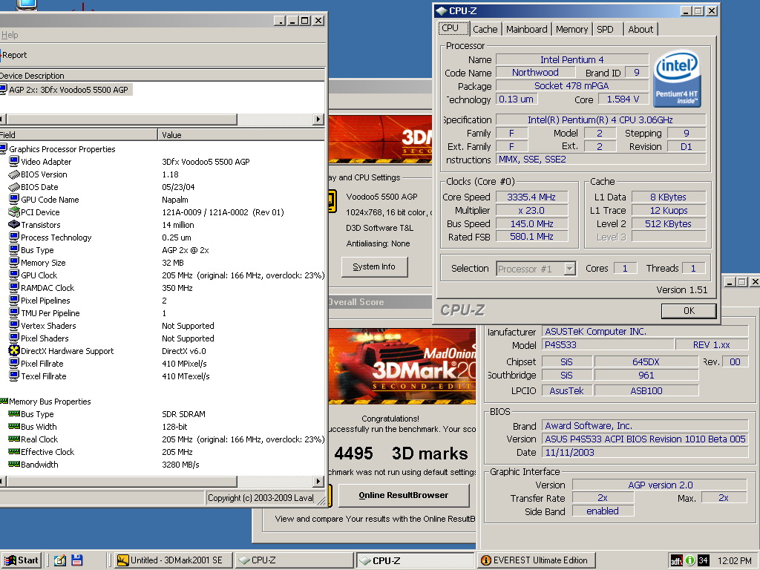Click properties list horizontal scrollbar right arrow
The height and width of the screenshot is (570, 760).
point(318,481)
